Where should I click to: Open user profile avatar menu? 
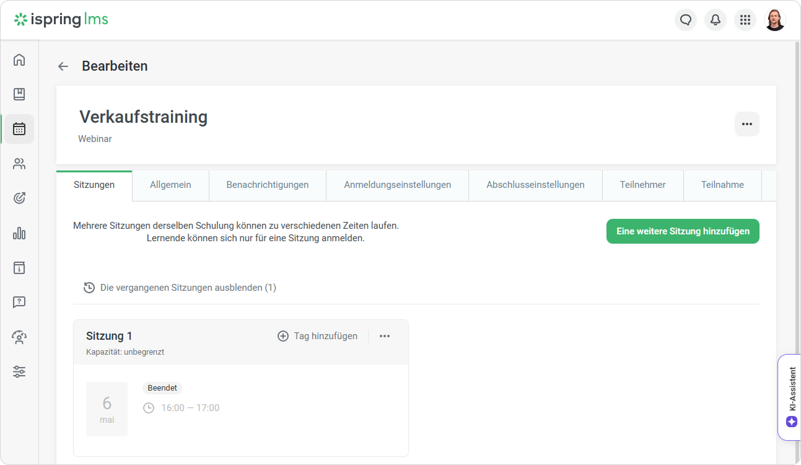point(775,20)
